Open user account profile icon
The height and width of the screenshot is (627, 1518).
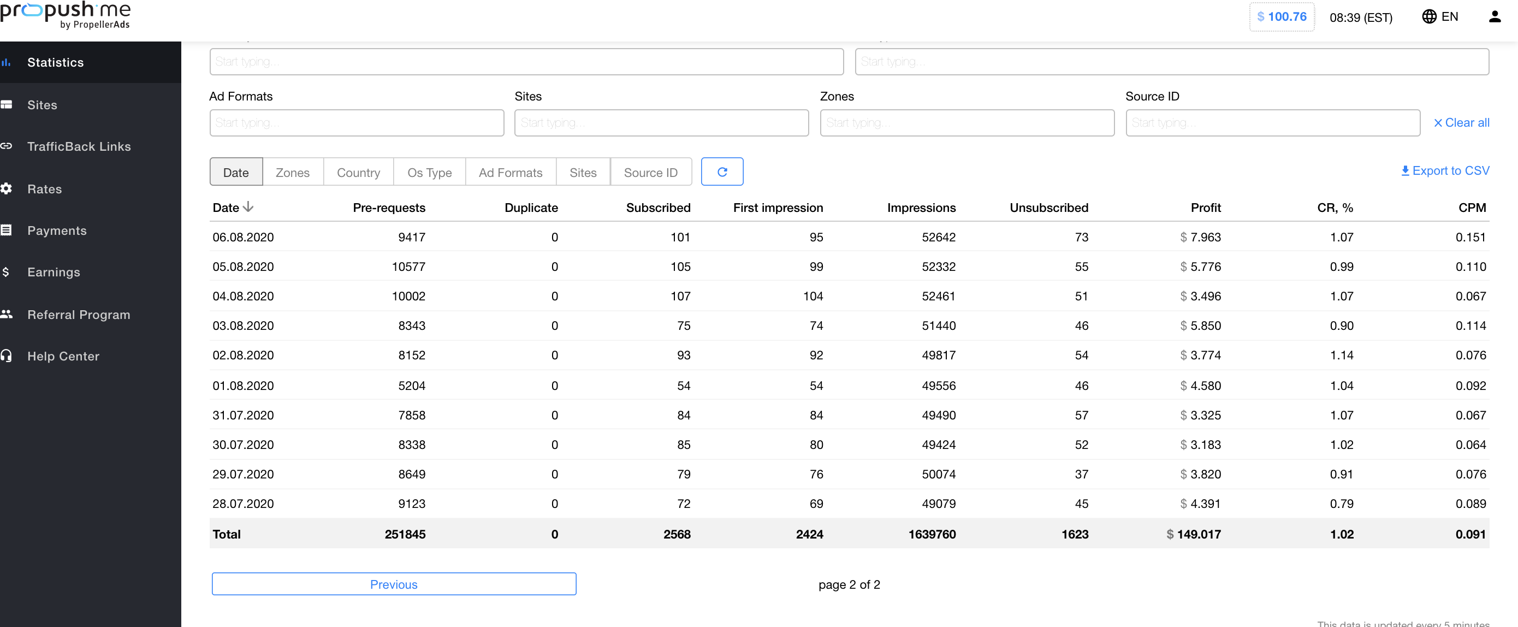1494,17
